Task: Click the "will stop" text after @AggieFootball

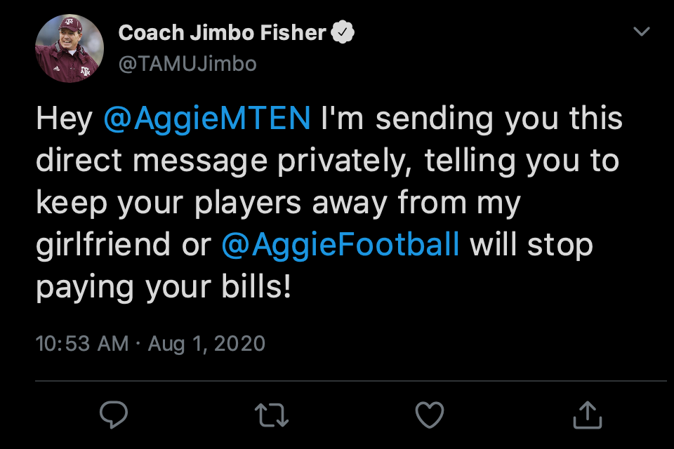Action: tap(531, 245)
